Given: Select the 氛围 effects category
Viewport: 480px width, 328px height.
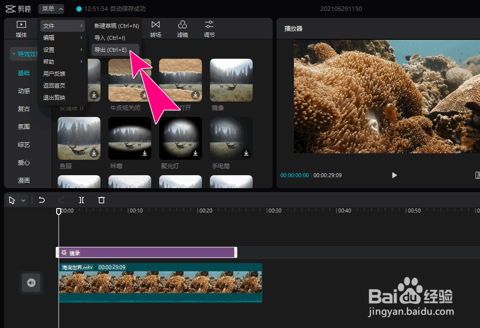Looking at the screenshot, I should tap(23, 126).
